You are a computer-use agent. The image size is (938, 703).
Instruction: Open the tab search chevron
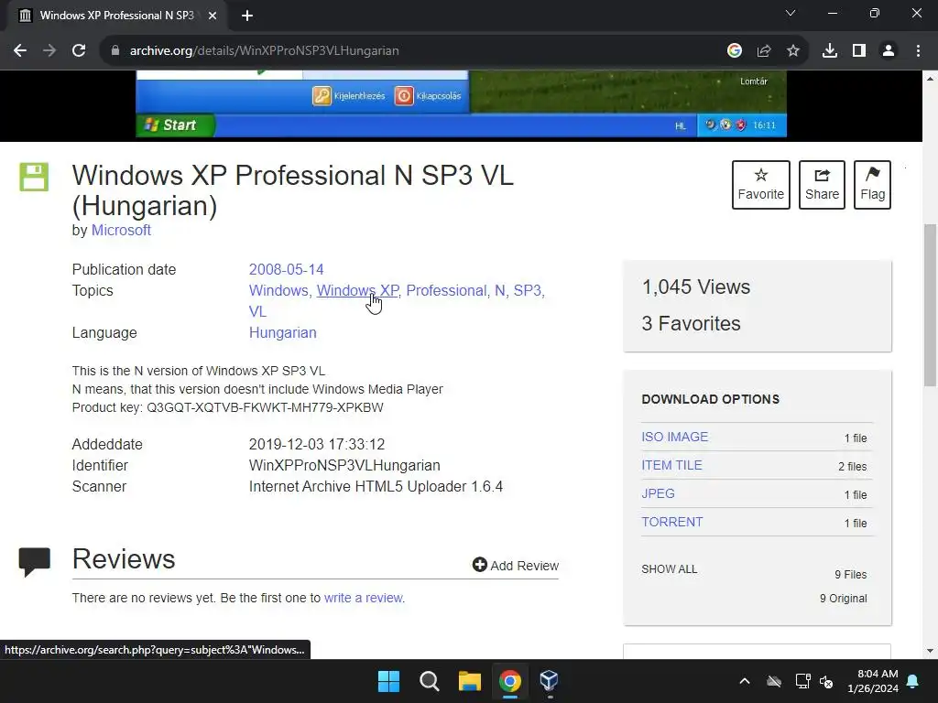click(x=791, y=13)
